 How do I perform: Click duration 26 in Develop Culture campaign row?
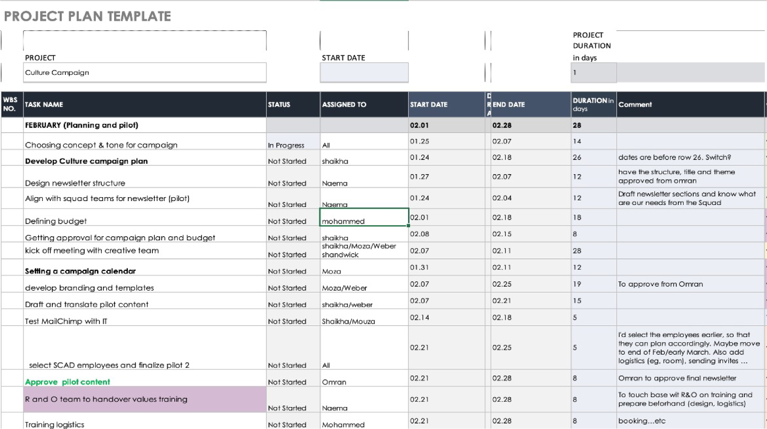(x=594, y=158)
